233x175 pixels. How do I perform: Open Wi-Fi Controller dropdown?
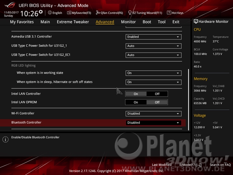click(153, 114)
